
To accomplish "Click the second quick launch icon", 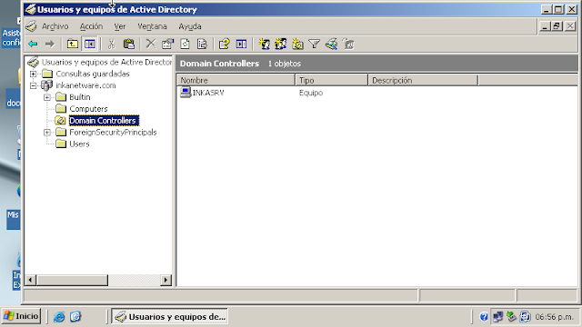I will pyautogui.click(x=75, y=317).
